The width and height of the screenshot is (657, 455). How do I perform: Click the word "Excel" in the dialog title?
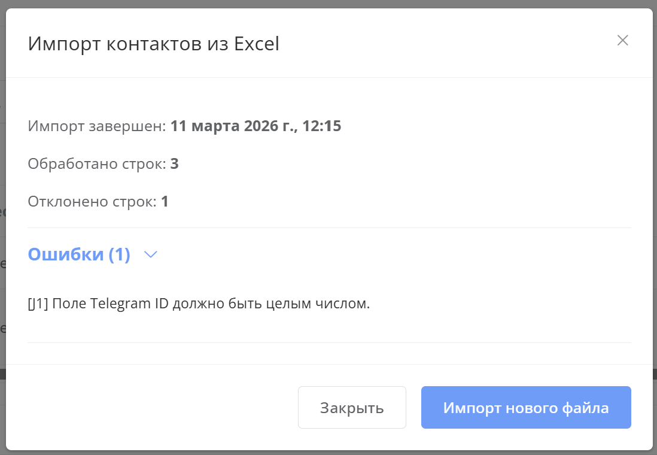256,44
